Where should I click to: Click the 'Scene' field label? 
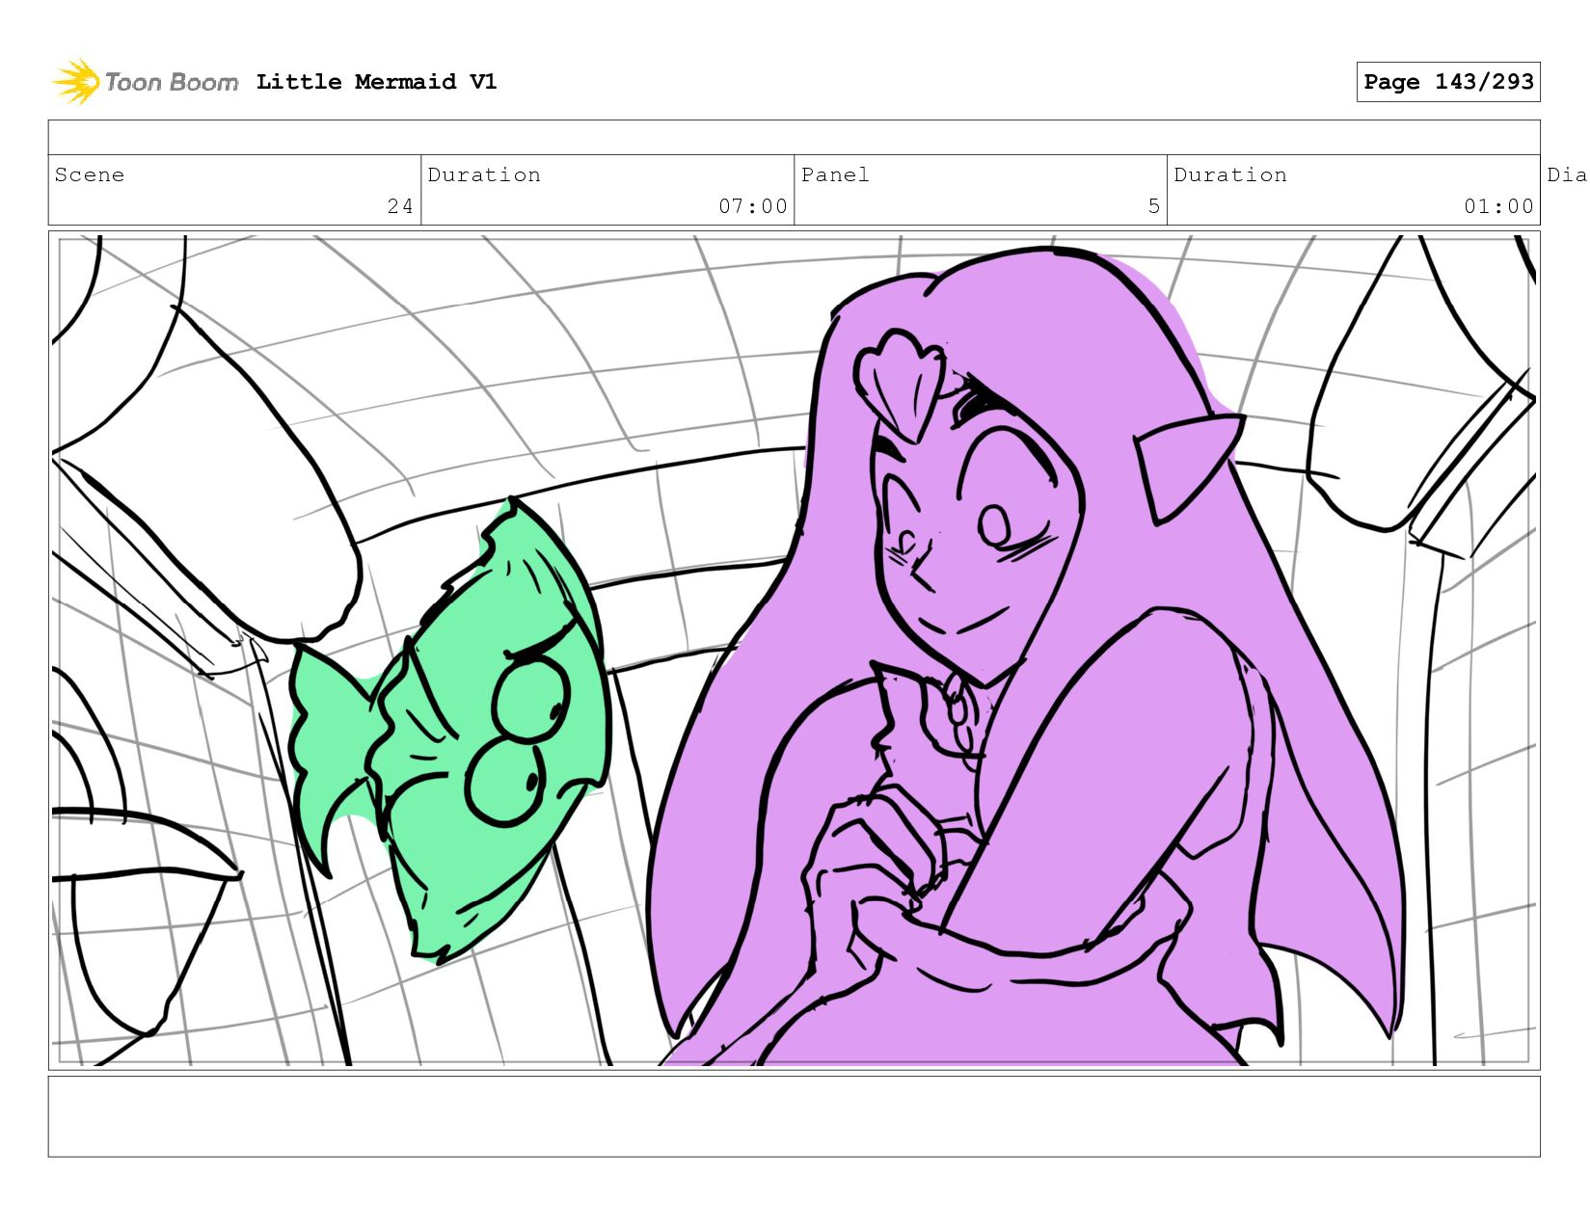point(90,174)
